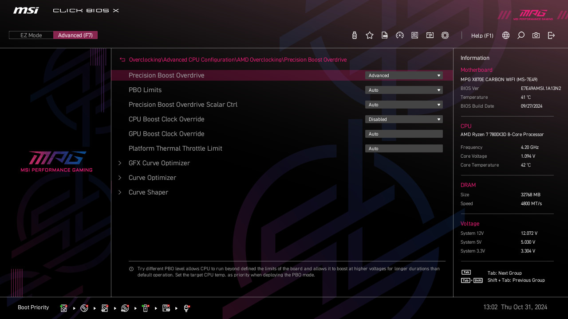The image size is (568, 319).
Task: Select fourth boot device disc icon
Action: (125, 308)
